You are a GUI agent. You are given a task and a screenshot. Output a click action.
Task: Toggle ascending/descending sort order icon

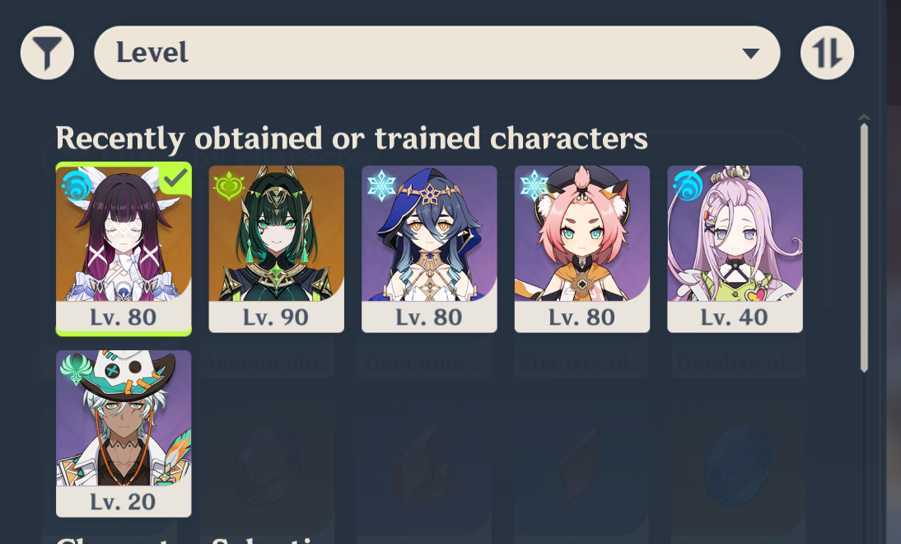coord(827,53)
